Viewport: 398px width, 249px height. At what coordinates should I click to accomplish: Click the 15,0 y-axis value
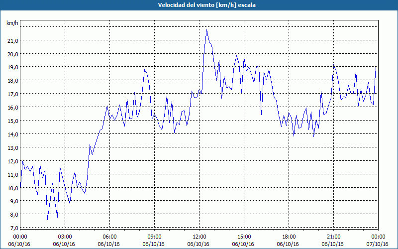[x=13, y=121]
